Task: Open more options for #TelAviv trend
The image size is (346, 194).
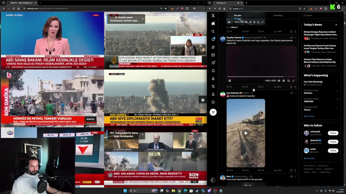Action: [337, 91]
